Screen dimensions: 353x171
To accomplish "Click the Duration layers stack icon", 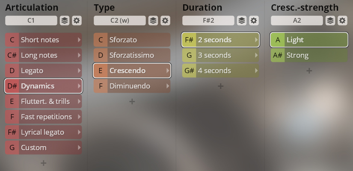I will [x=242, y=21].
